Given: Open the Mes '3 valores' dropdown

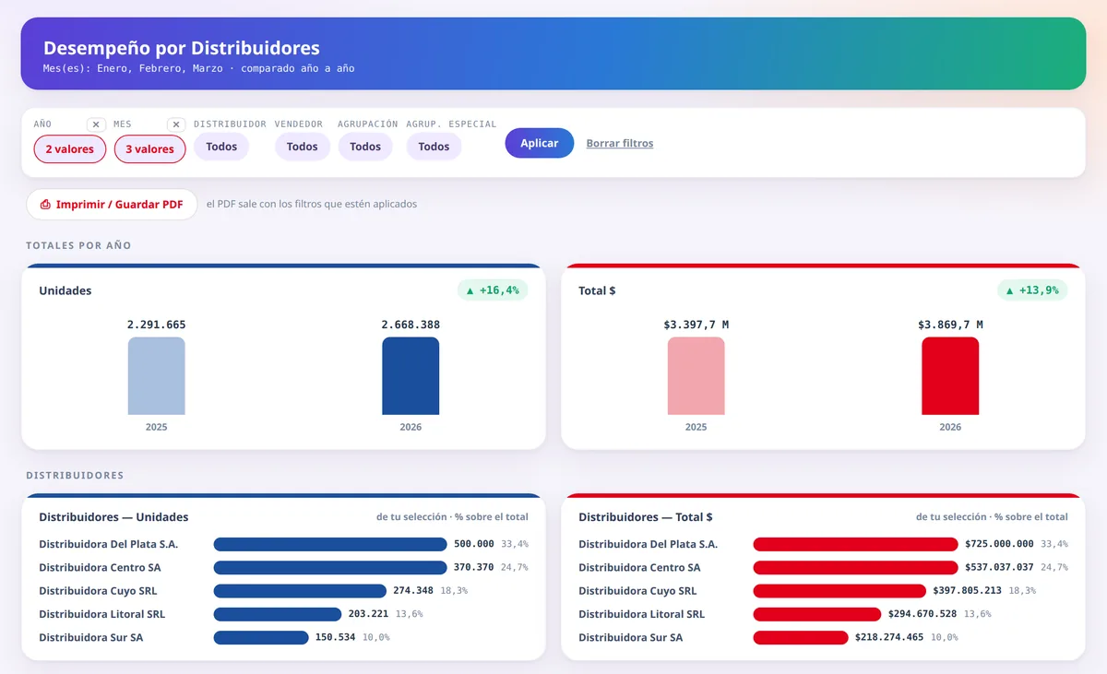Looking at the screenshot, I should pyautogui.click(x=150, y=148).
